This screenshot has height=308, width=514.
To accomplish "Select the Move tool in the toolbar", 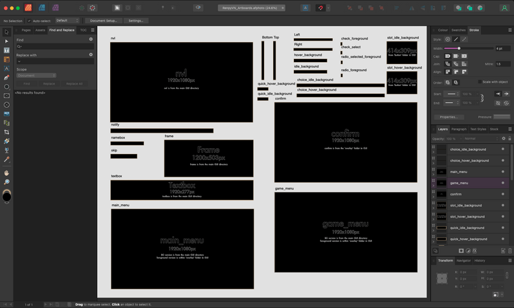I will tap(6, 32).
